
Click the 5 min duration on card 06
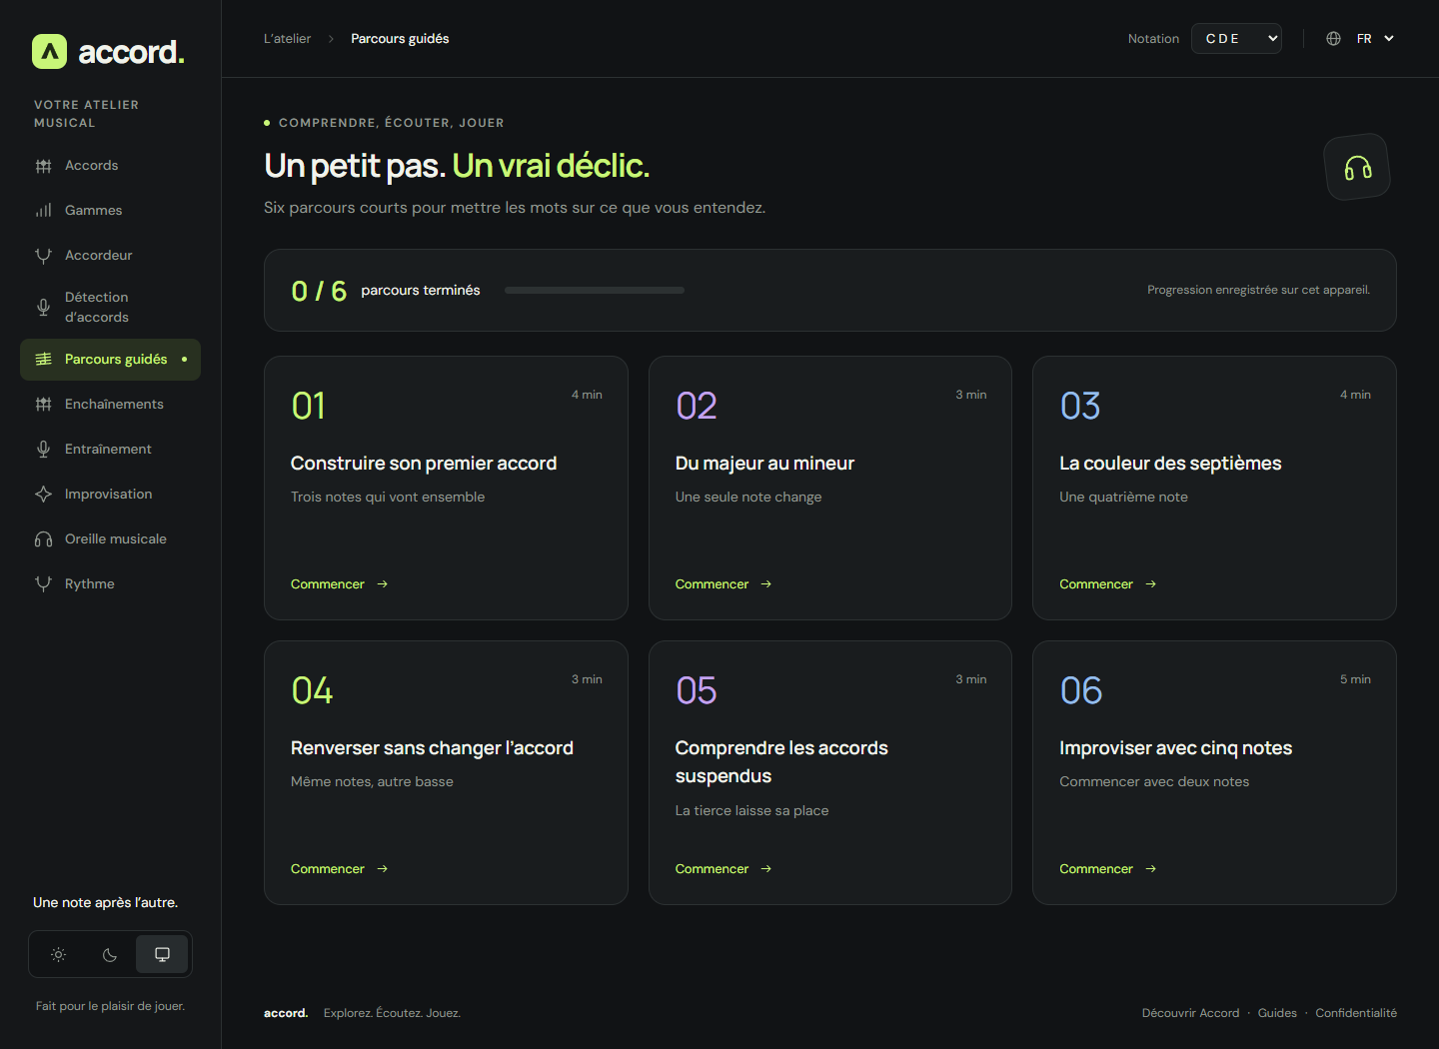point(1355,679)
